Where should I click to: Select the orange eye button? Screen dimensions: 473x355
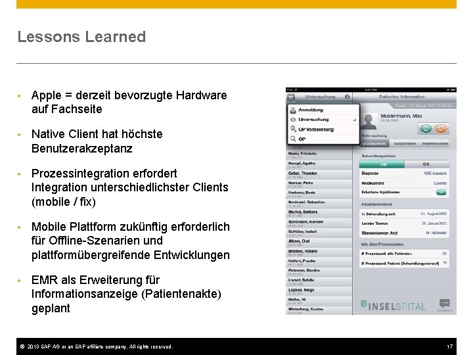(x=441, y=129)
